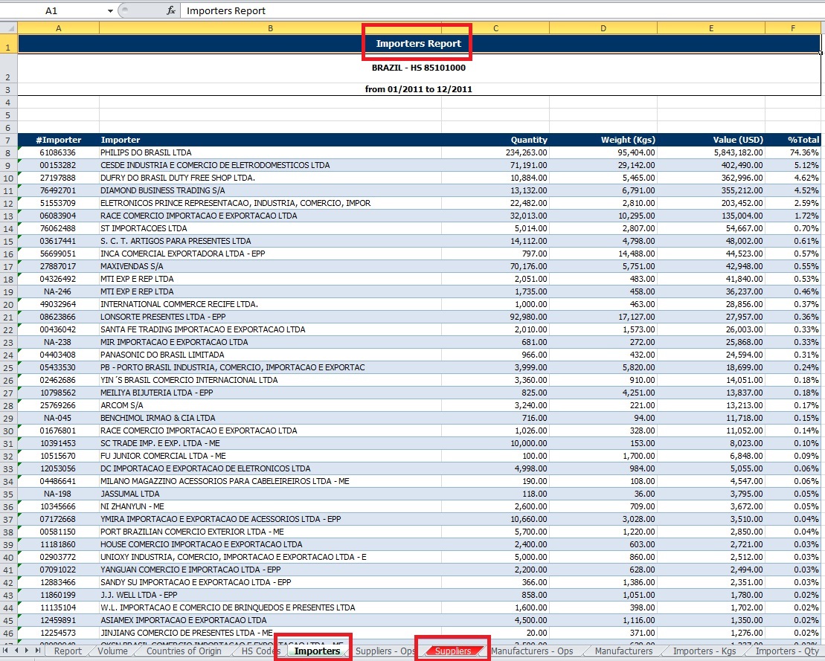Open the Countries of Origin sheet tab
Screen dimensions: 825x661
coord(184,651)
